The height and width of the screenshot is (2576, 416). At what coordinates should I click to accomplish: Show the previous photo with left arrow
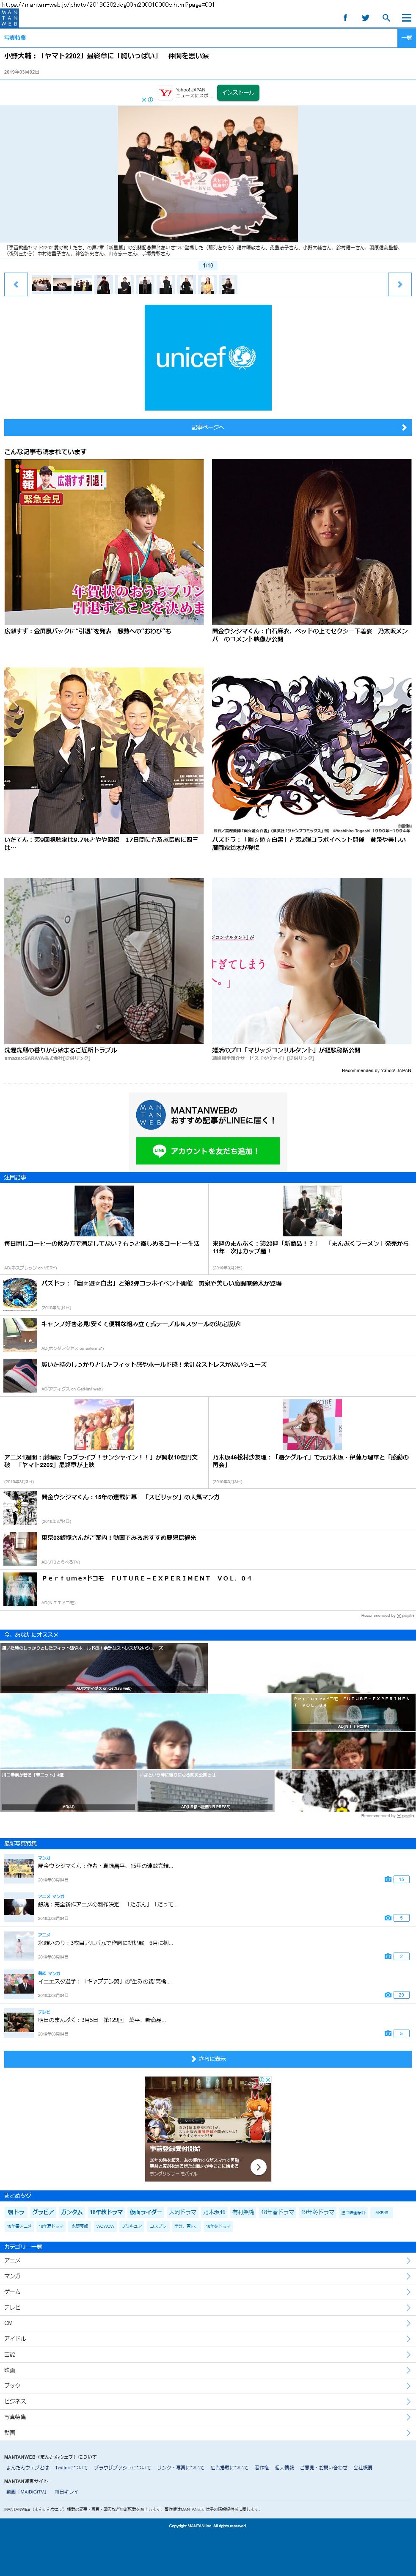pyautogui.click(x=16, y=284)
